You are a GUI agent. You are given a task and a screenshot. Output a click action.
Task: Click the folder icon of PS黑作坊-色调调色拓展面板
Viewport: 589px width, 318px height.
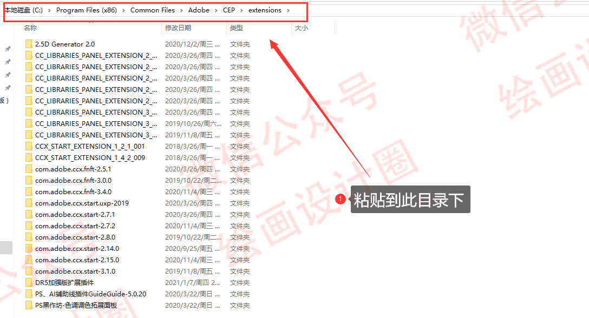tap(29, 305)
